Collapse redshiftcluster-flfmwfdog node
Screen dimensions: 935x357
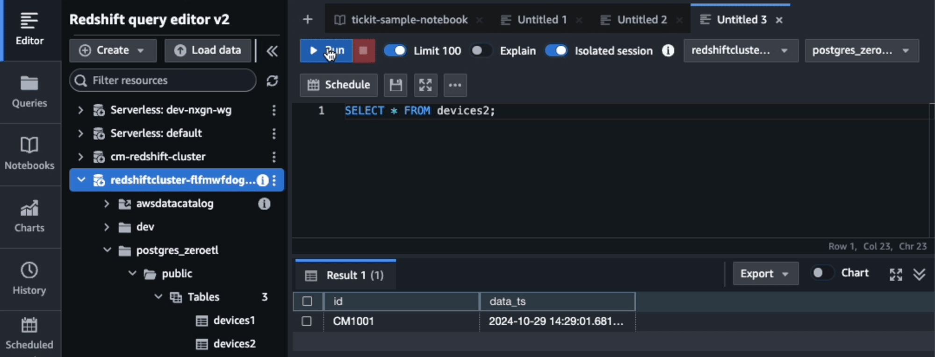[x=81, y=180]
